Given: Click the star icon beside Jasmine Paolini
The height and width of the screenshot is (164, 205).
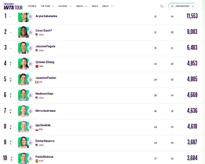Looking at the screenshot, I should point(30,80).
